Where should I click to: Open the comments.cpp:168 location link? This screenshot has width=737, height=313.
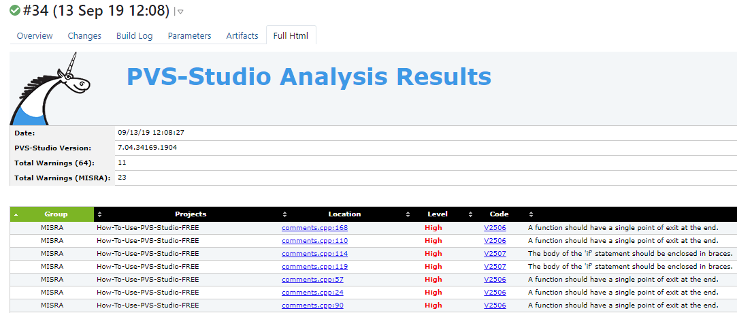(x=314, y=228)
